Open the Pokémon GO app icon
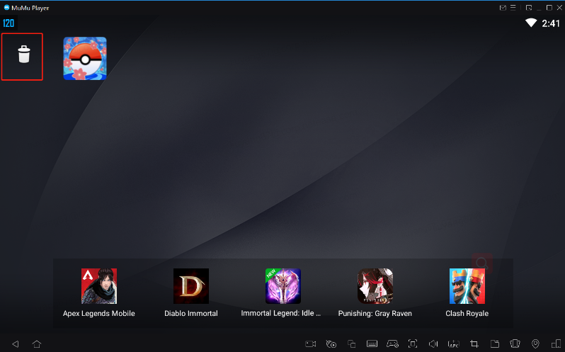 coord(85,58)
